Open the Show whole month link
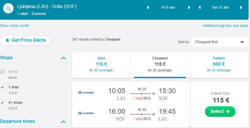This screenshot has height=128, width=250. pos(15,26)
